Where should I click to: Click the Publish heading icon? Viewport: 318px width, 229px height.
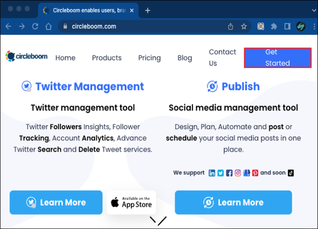212,86
